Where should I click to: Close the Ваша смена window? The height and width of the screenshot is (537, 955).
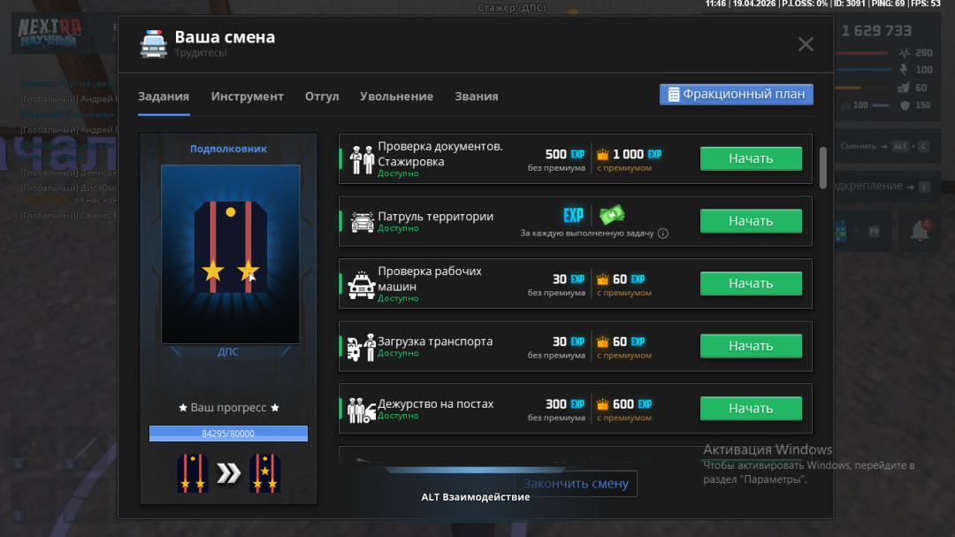pyautogui.click(x=806, y=44)
